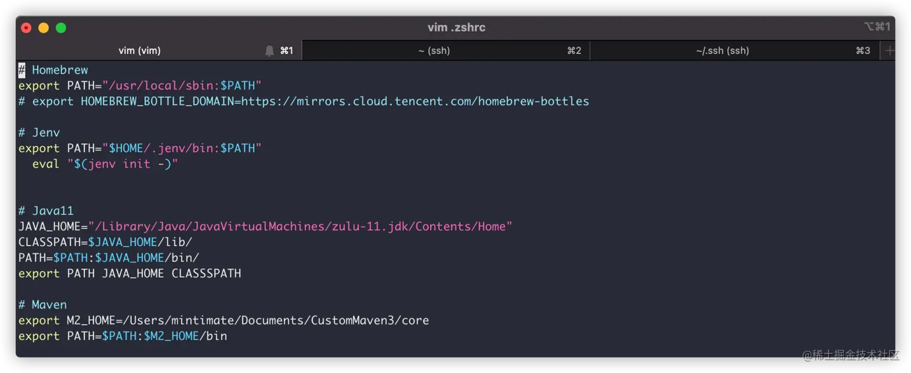
Task: Click the export PATH=$PATH:$M2_HOME/bin line
Action: [x=123, y=336]
